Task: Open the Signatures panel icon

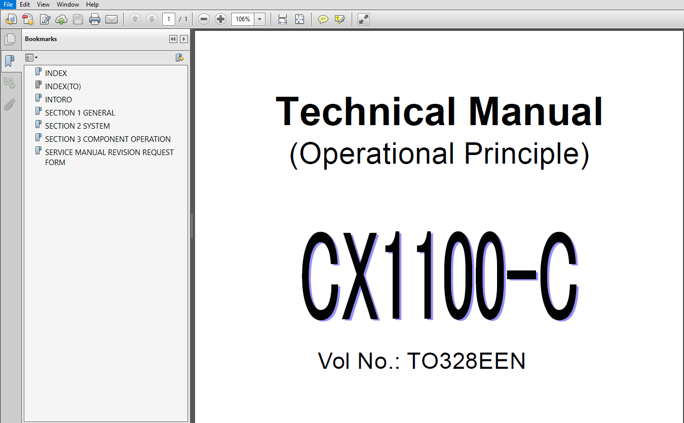Action: pos(10,83)
